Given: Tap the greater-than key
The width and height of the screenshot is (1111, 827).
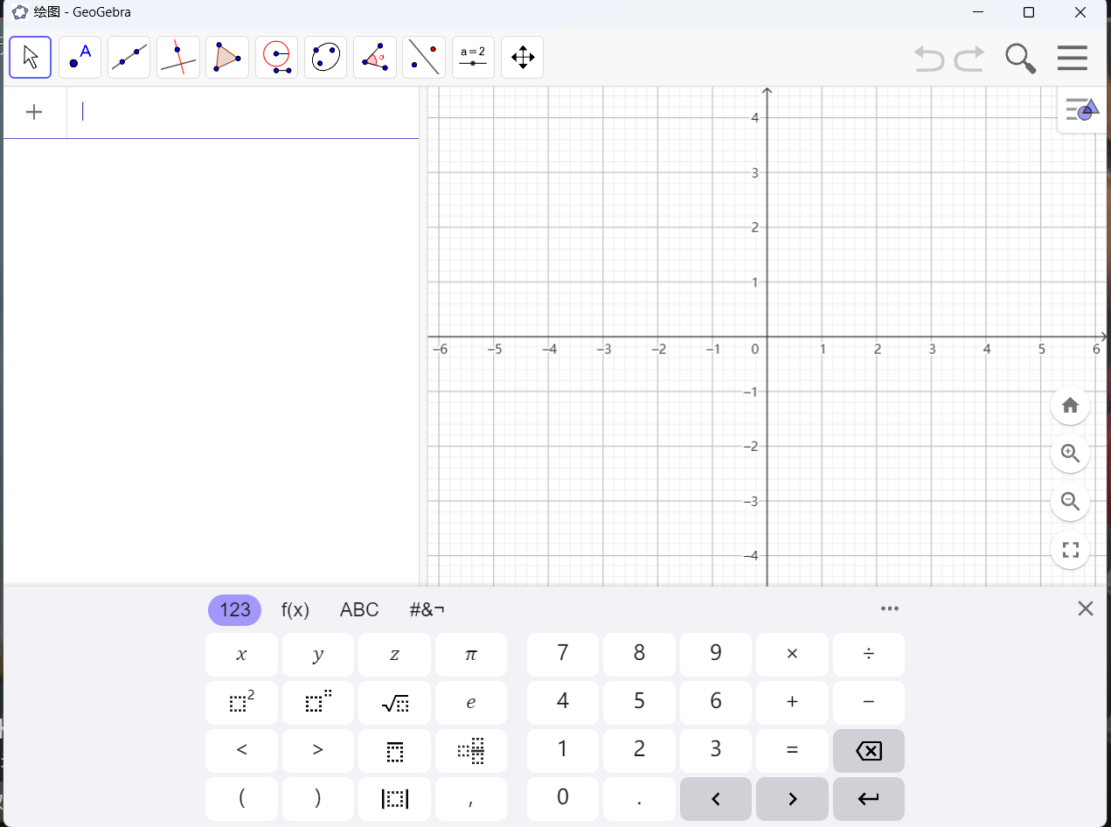Looking at the screenshot, I should click(318, 751).
